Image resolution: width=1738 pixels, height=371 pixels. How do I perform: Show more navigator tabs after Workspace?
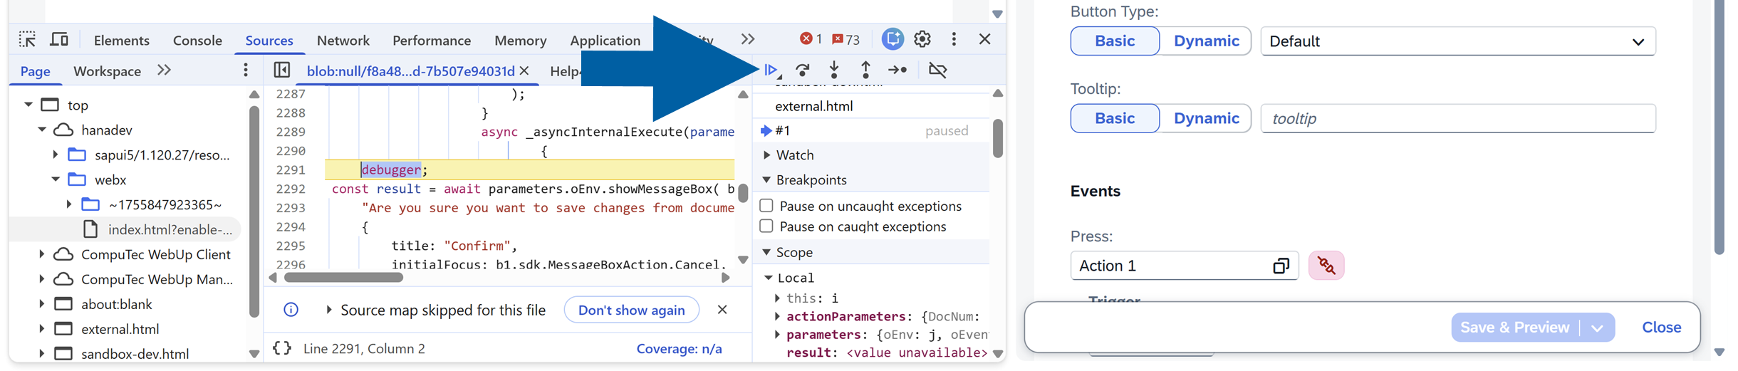[x=165, y=70]
